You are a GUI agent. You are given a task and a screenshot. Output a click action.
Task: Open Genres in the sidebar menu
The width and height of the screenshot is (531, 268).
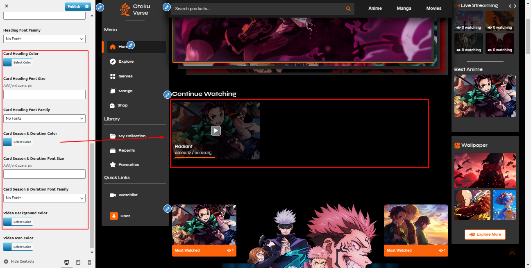(125, 76)
